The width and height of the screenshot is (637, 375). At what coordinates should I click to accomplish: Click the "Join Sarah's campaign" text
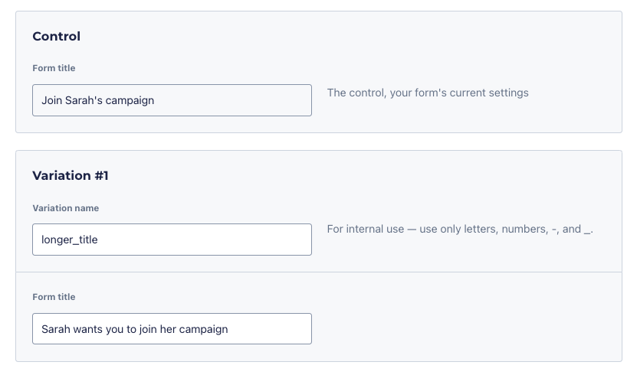pos(98,100)
